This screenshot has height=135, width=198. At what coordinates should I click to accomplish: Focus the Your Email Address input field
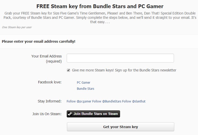[120, 58]
